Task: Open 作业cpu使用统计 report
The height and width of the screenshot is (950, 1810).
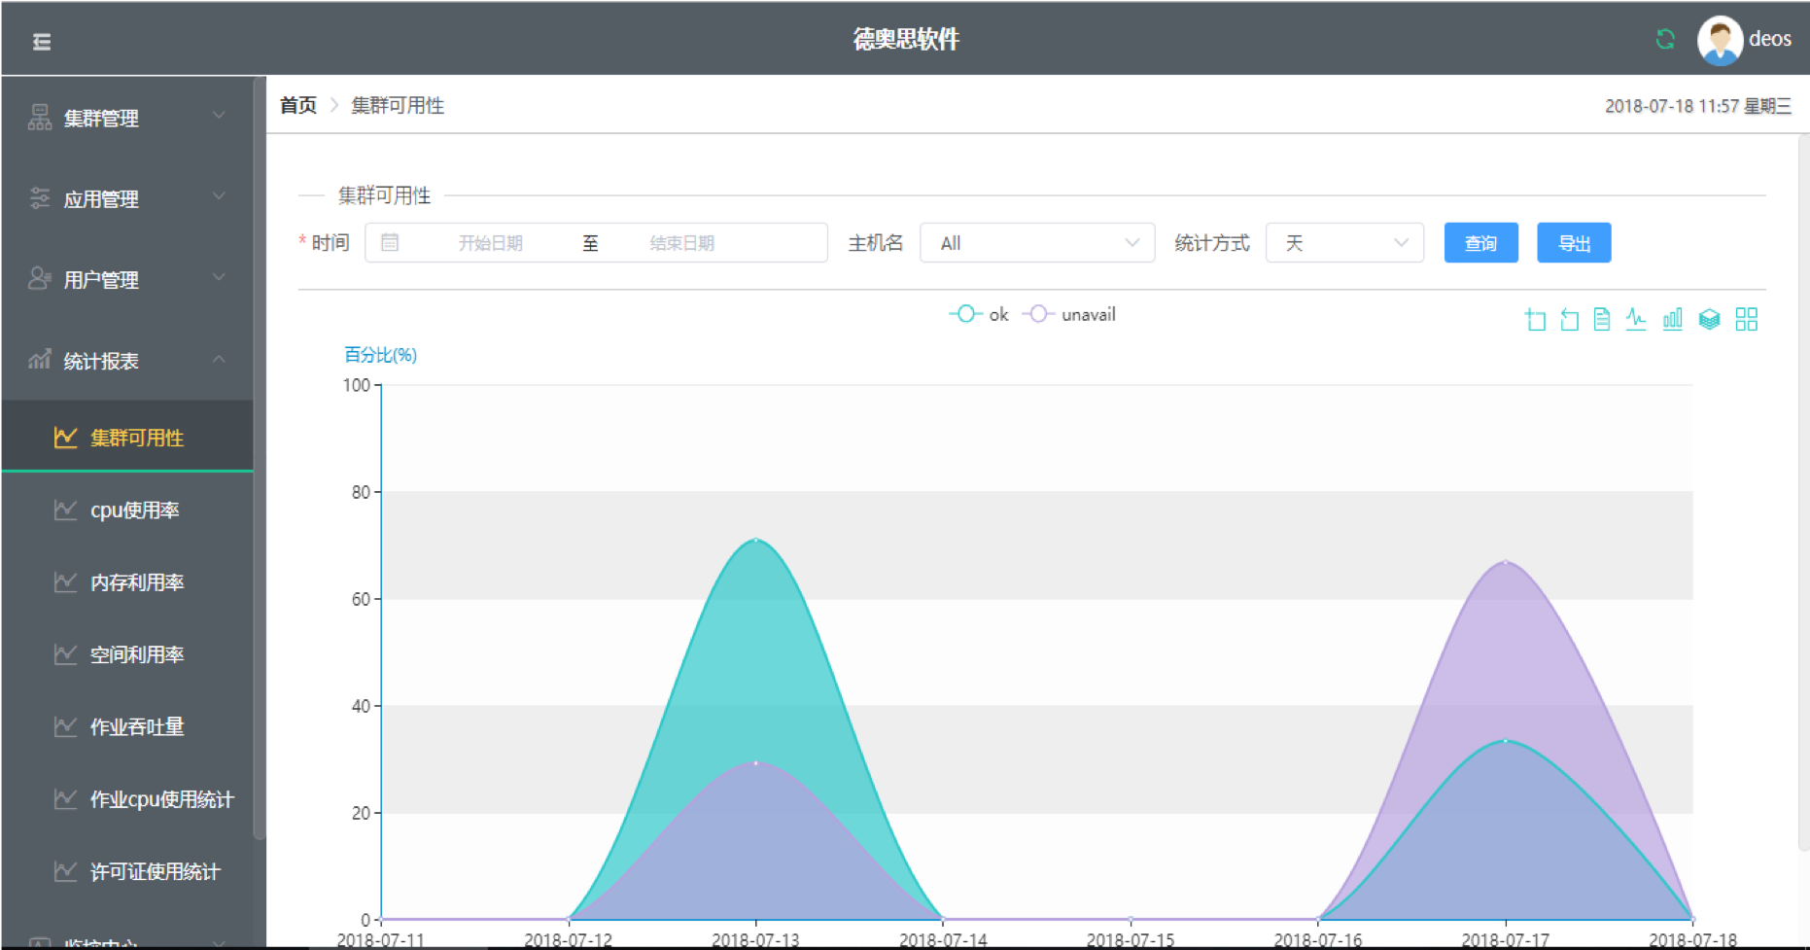Action: 127,799
